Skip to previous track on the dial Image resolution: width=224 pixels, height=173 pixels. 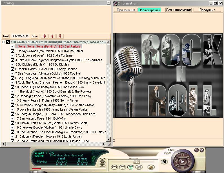click(176, 161)
